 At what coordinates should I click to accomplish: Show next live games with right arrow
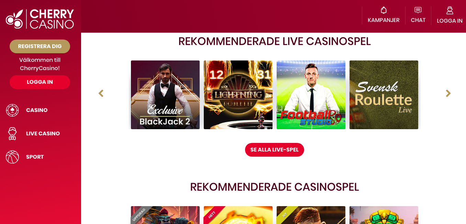coord(448,93)
